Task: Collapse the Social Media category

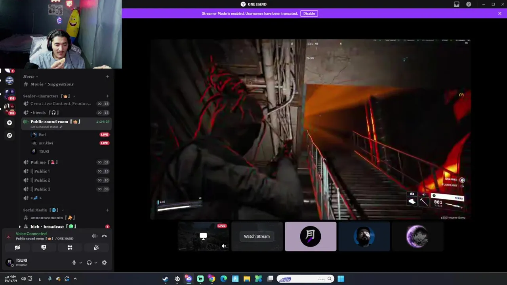Action: tap(44, 210)
